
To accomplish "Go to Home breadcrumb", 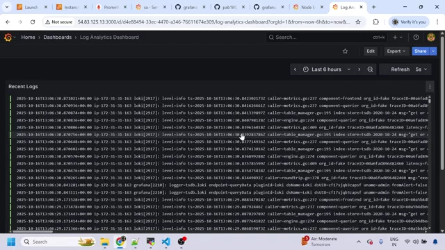I will (x=28, y=37).
